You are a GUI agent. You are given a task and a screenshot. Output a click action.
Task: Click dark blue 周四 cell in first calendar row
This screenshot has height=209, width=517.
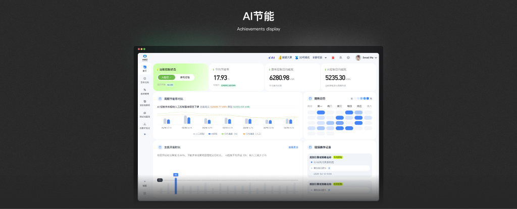click(x=349, y=113)
